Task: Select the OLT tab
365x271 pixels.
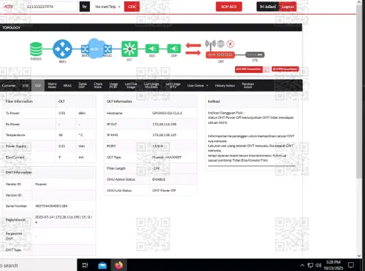Action: coord(38,85)
